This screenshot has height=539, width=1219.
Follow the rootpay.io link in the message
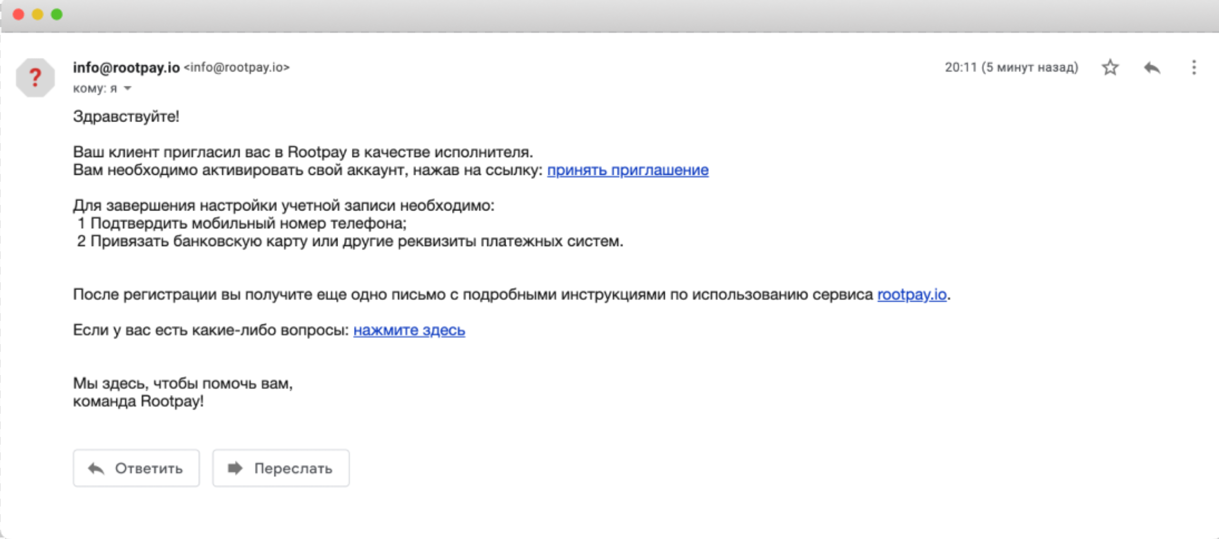click(911, 294)
